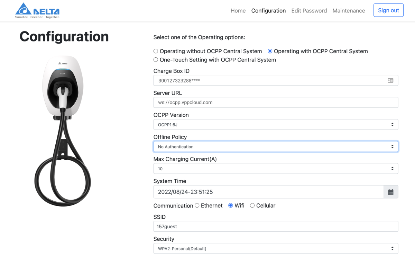Click the stepper arrows on Max Charging Current selector

(x=392, y=169)
